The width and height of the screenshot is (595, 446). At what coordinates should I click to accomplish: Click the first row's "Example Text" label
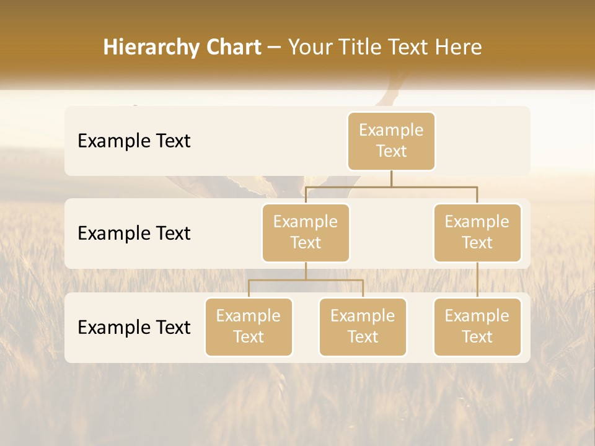click(x=134, y=141)
